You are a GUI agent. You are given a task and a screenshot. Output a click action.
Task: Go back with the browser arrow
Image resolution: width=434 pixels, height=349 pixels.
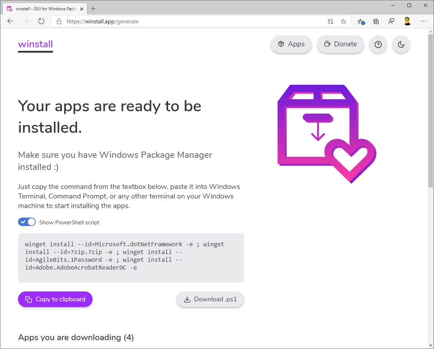(x=10, y=21)
